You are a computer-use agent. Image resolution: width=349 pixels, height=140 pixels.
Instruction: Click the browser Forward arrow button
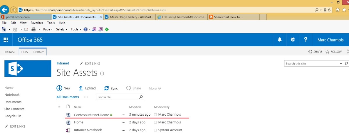tap(13, 10)
